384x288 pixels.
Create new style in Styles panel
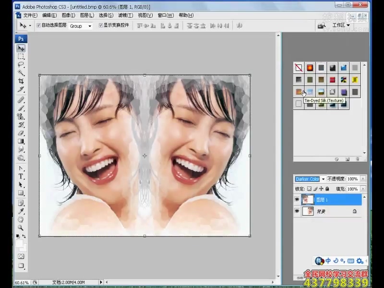[347, 159]
